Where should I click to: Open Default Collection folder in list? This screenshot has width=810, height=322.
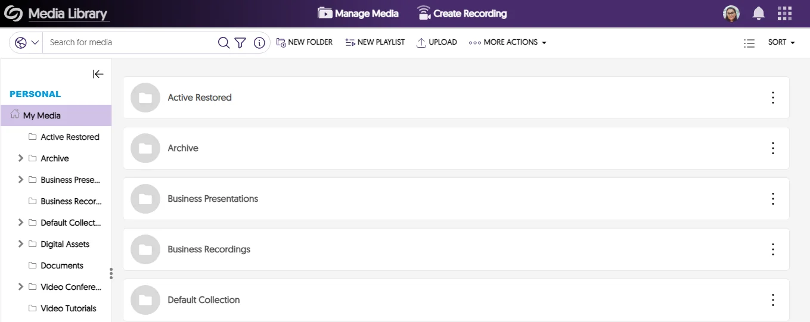(x=456, y=300)
